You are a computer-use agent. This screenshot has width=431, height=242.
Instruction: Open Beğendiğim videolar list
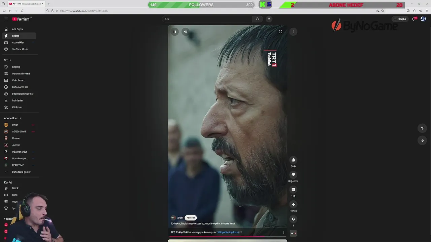(x=19, y=94)
